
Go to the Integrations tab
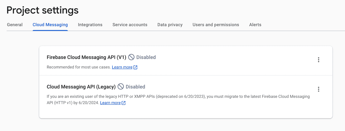(x=90, y=25)
